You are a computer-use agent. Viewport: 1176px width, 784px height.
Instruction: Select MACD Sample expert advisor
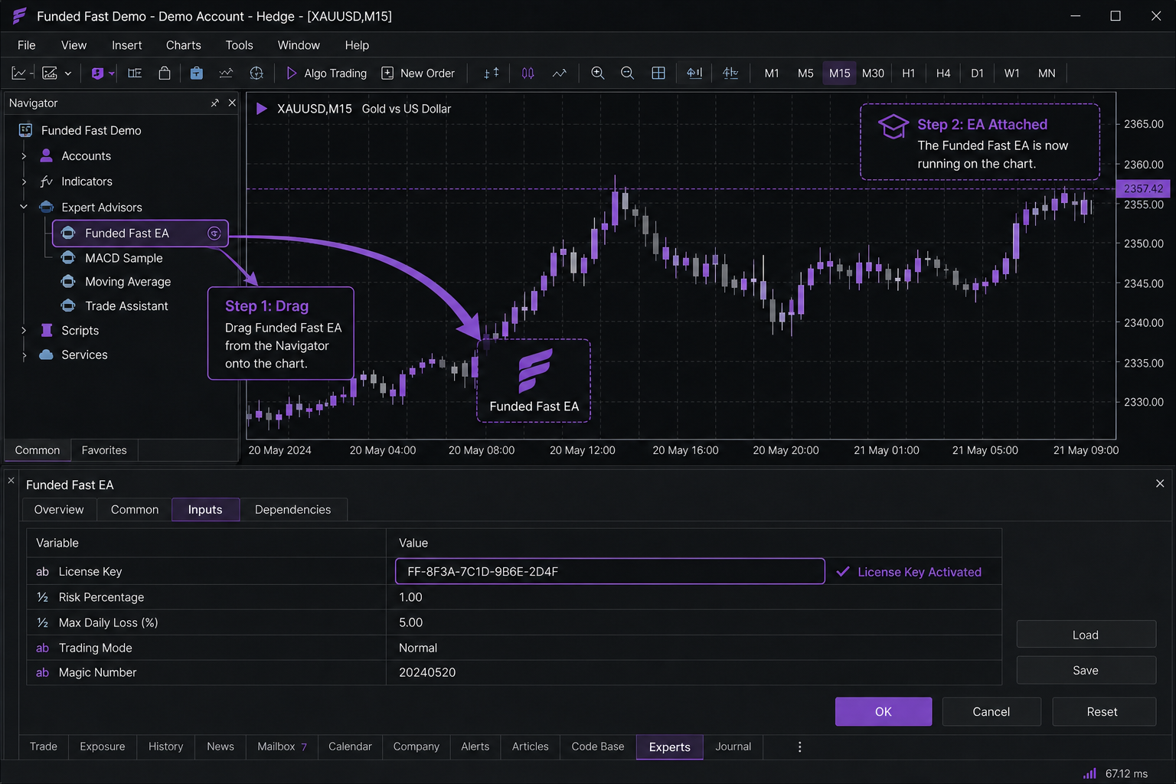click(124, 258)
